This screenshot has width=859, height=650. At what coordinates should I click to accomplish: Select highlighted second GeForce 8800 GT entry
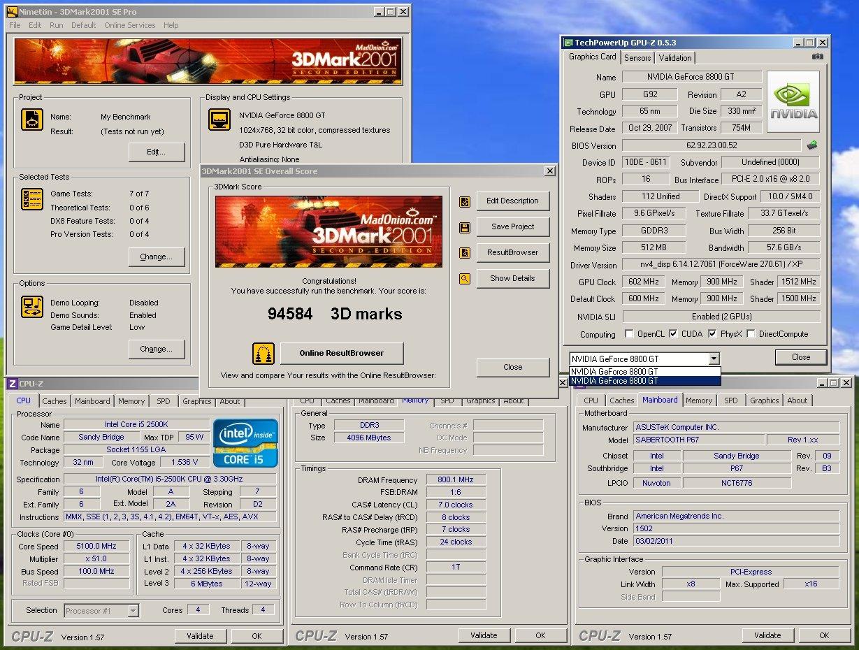pyautogui.click(x=644, y=381)
